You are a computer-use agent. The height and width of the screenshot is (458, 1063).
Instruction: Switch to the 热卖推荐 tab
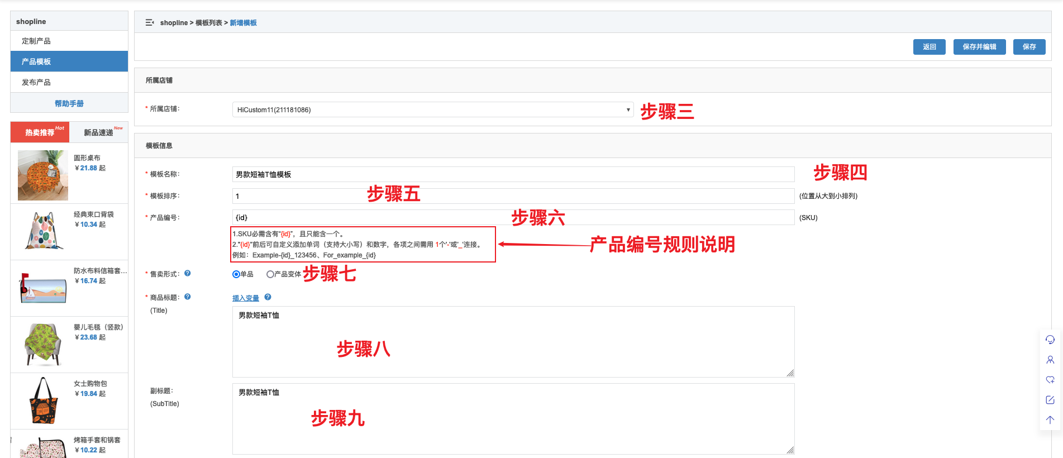coord(40,132)
